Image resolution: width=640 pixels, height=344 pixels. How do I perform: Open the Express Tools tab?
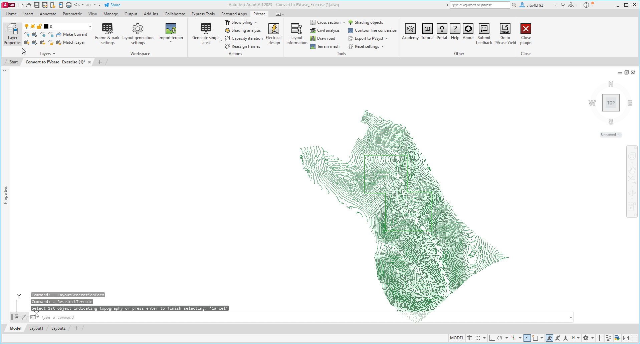tap(203, 14)
